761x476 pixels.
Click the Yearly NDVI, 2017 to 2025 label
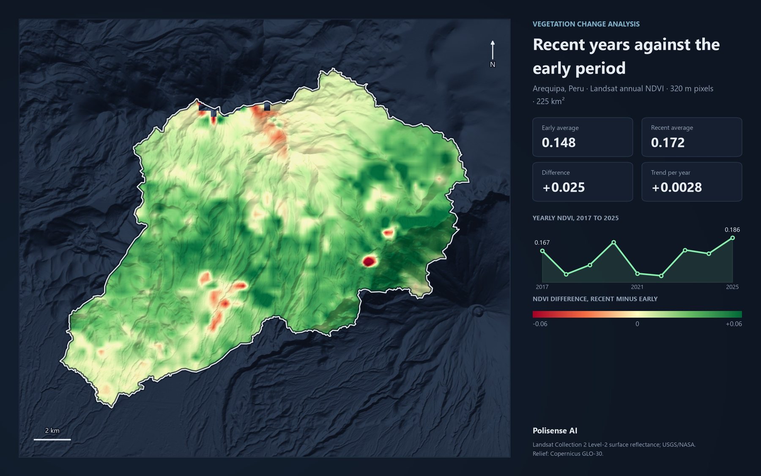tap(575, 218)
